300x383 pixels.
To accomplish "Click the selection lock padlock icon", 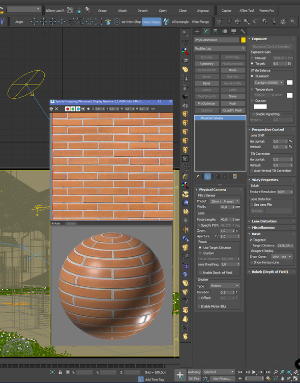I will [x=60, y=372].
